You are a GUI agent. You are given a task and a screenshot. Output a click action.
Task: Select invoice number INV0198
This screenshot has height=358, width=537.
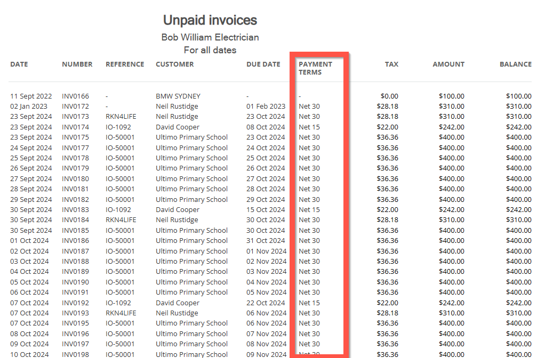tap(75, 355)
